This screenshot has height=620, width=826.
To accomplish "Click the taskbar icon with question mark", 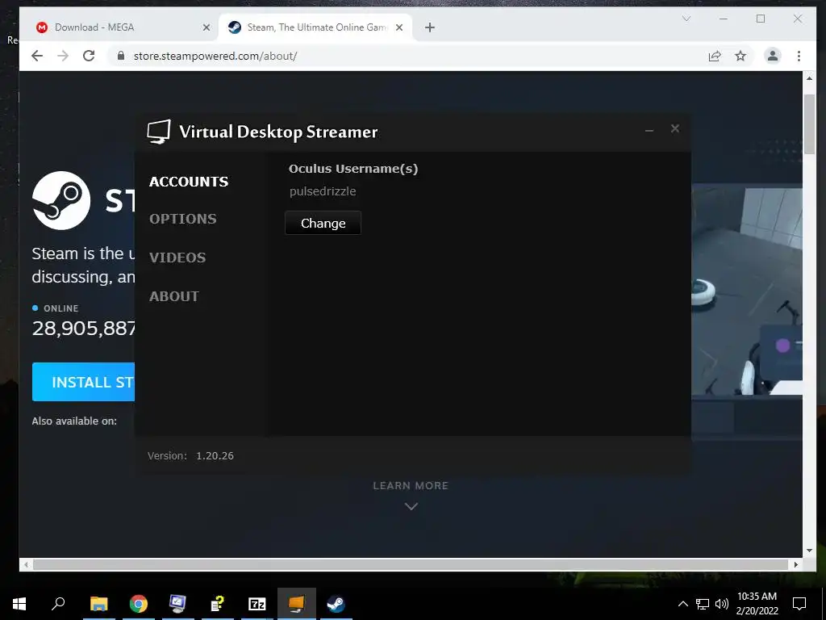I will (x=217, y=604).
